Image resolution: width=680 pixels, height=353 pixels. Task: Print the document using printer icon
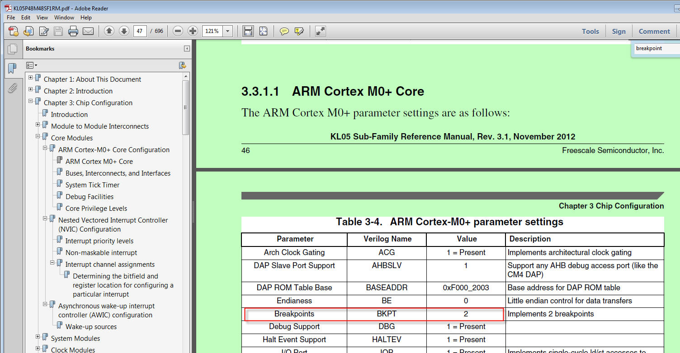[x=73, y=31]
